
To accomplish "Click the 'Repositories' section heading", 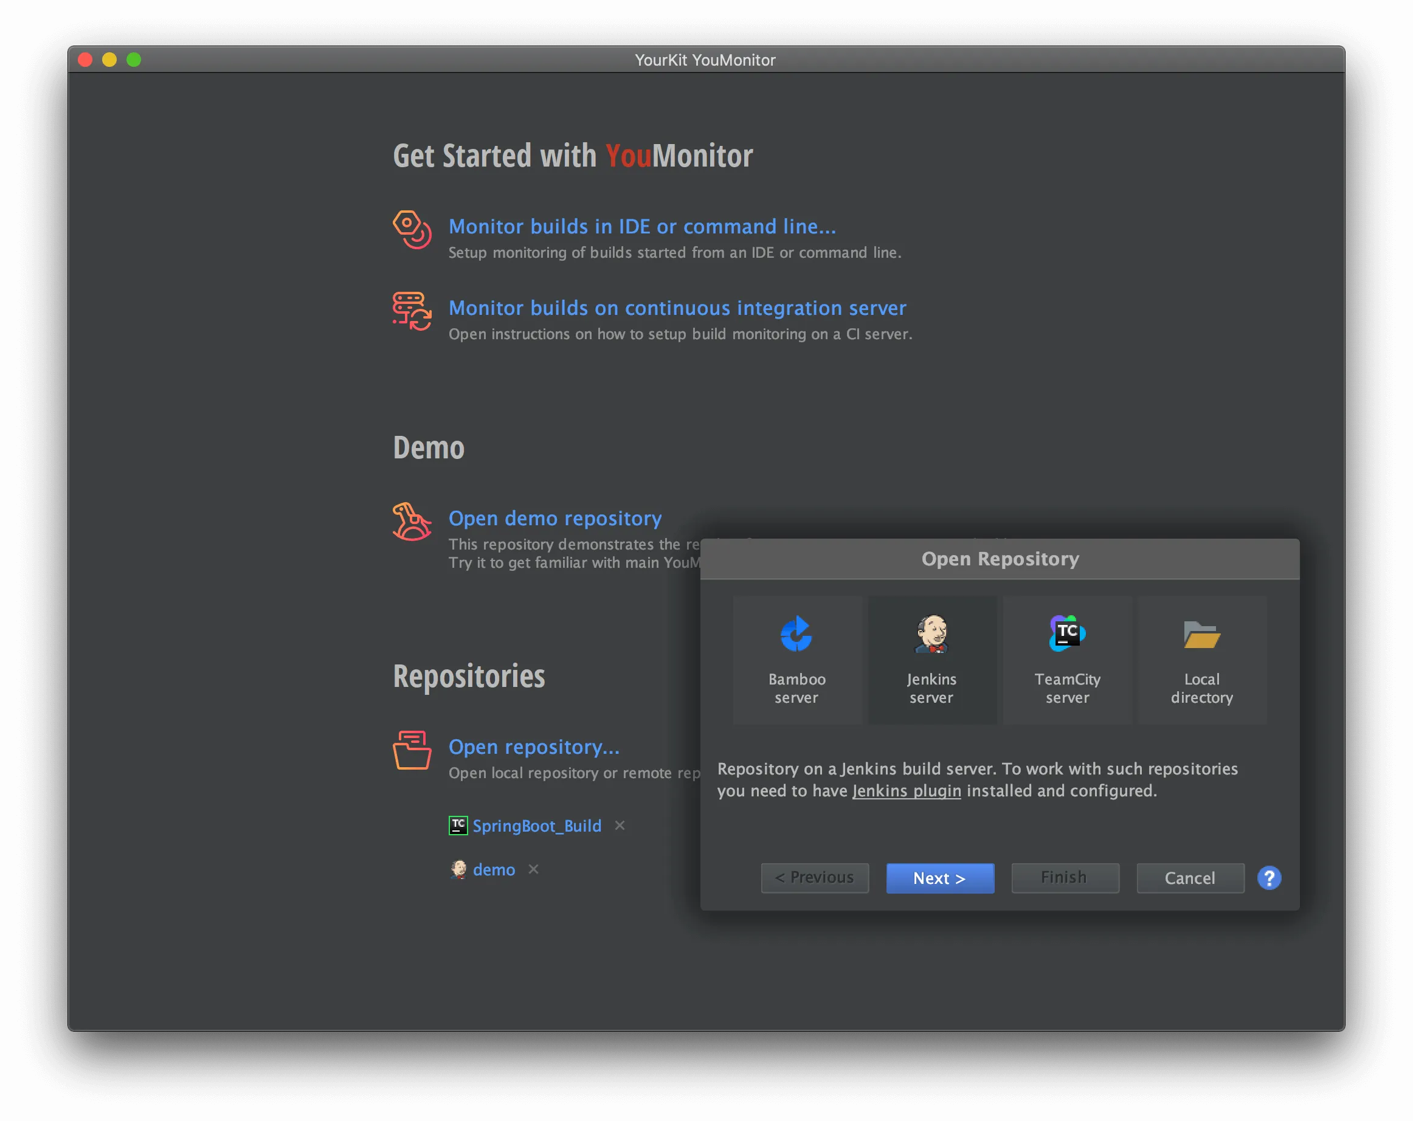I will (469, 677).
